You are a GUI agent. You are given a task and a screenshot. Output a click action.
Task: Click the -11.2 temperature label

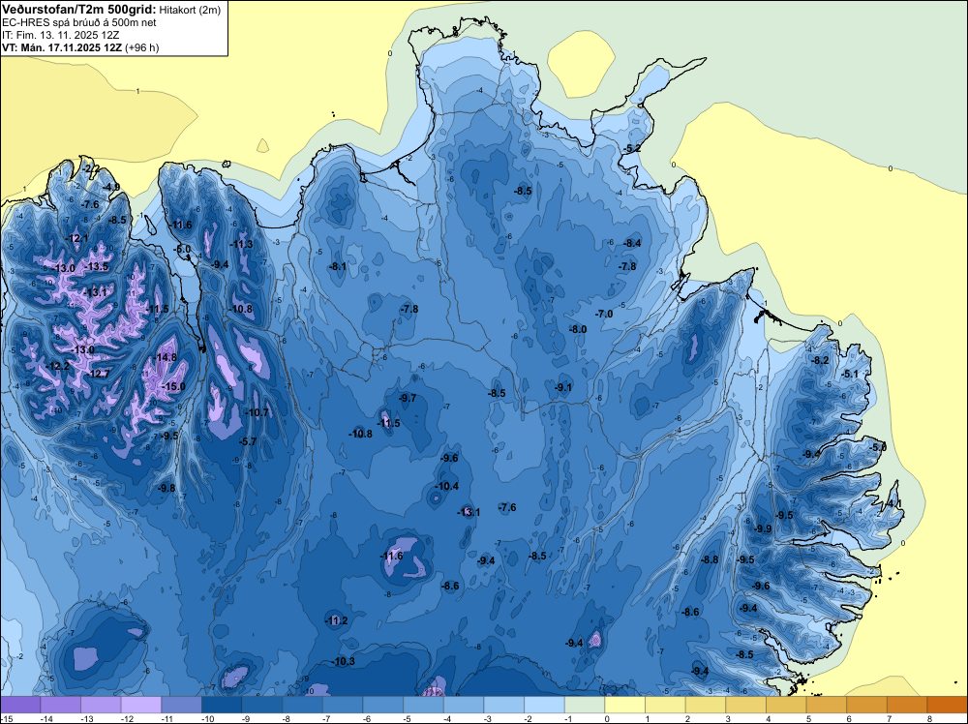(x=337, y=620)
